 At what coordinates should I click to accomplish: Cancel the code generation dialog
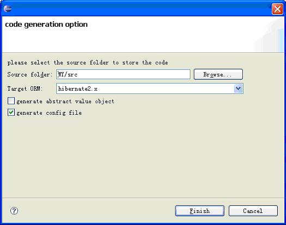(x=253, y=211)
